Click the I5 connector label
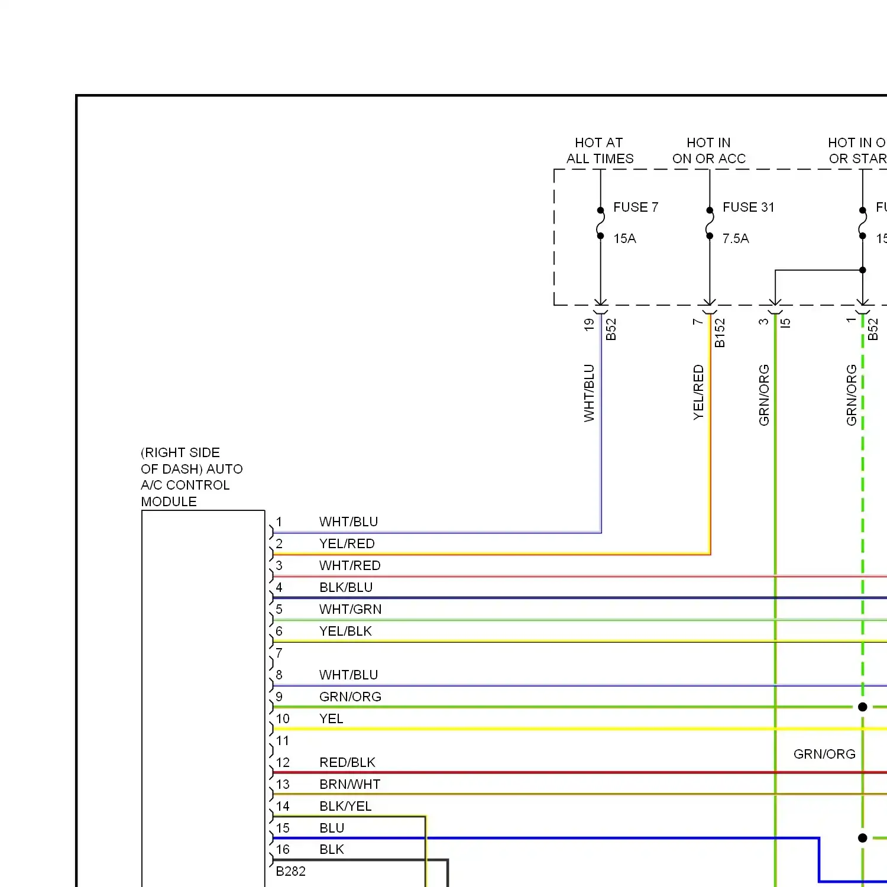 [x=785, y=323]
